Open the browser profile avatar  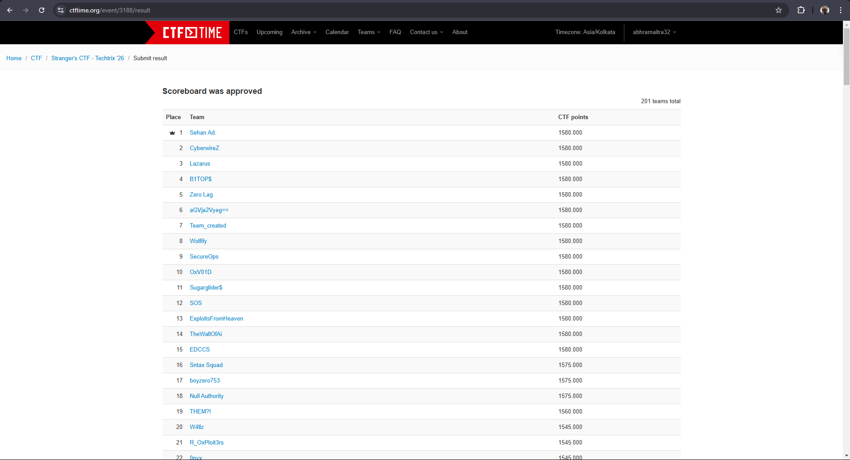pos(824,10)
